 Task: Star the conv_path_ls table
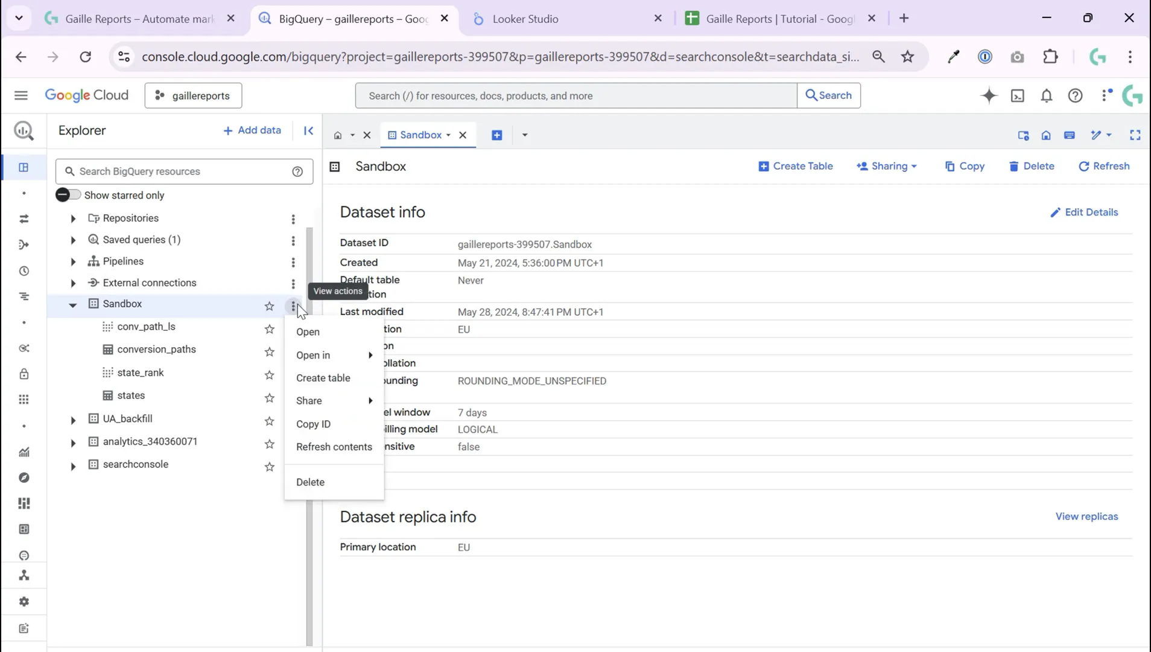tap(269, 329)
